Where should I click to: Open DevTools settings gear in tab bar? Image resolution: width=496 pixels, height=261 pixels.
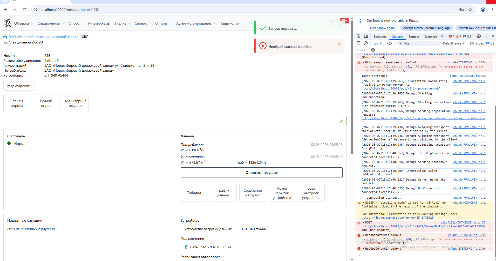tap(479, 36)
